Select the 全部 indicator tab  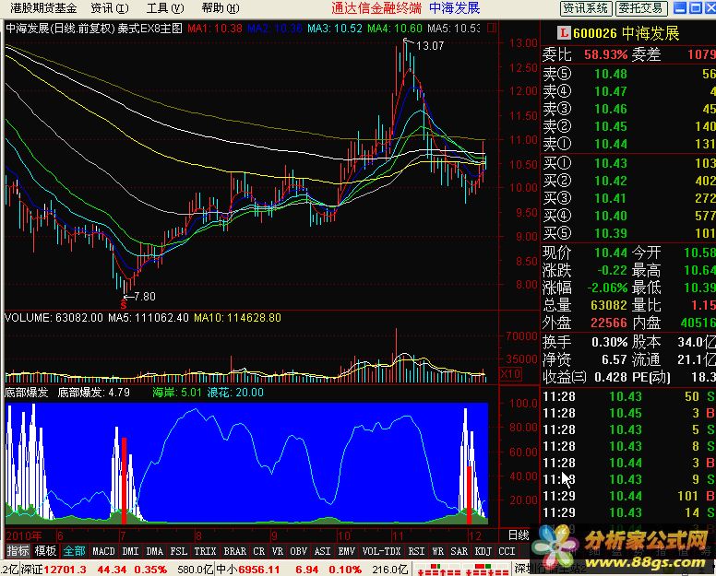tap(74, 551)
